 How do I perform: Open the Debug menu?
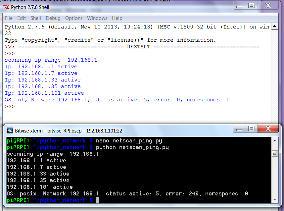pos(53,18)
